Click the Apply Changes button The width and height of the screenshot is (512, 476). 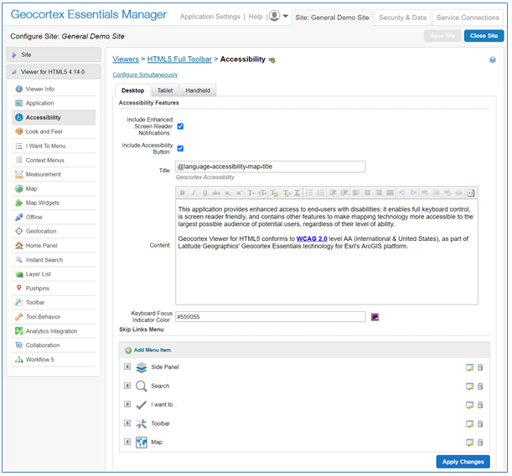[x=463, y=462]
